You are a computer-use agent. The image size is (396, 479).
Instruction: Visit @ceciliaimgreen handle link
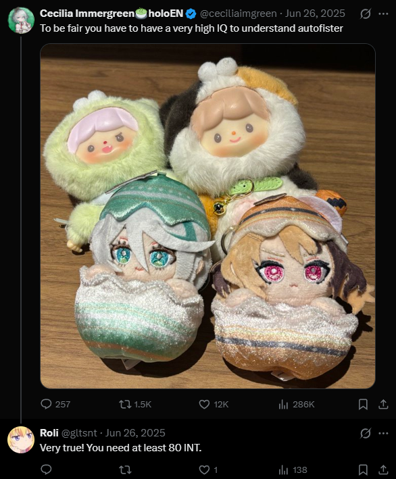tap(238, 14)
